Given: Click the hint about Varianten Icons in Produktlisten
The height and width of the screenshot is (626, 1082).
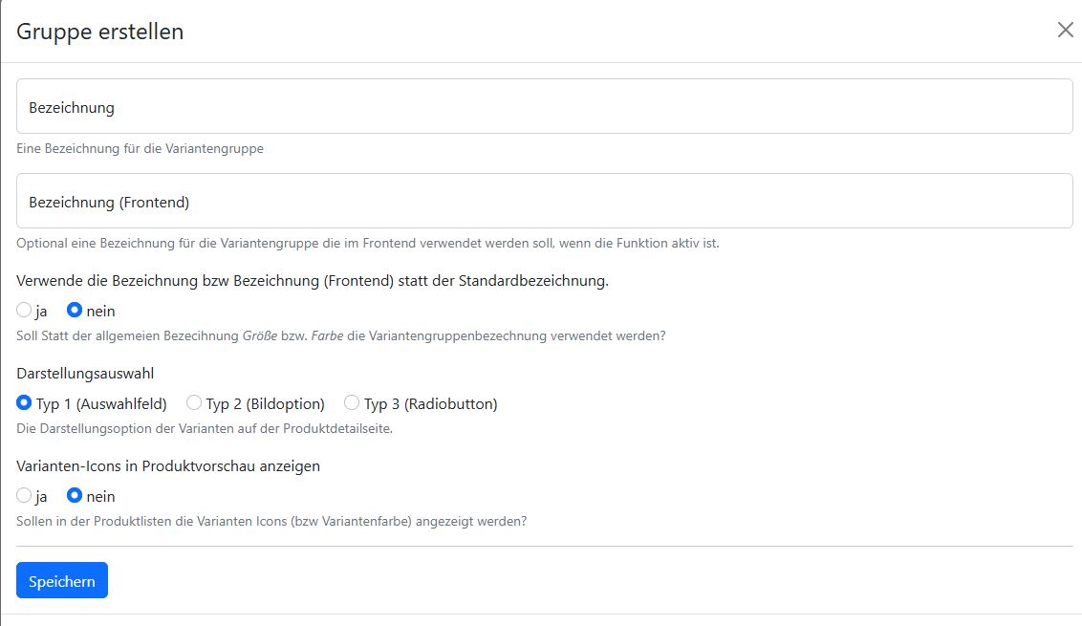Looking at the screenshot, I should pos(271,522).
